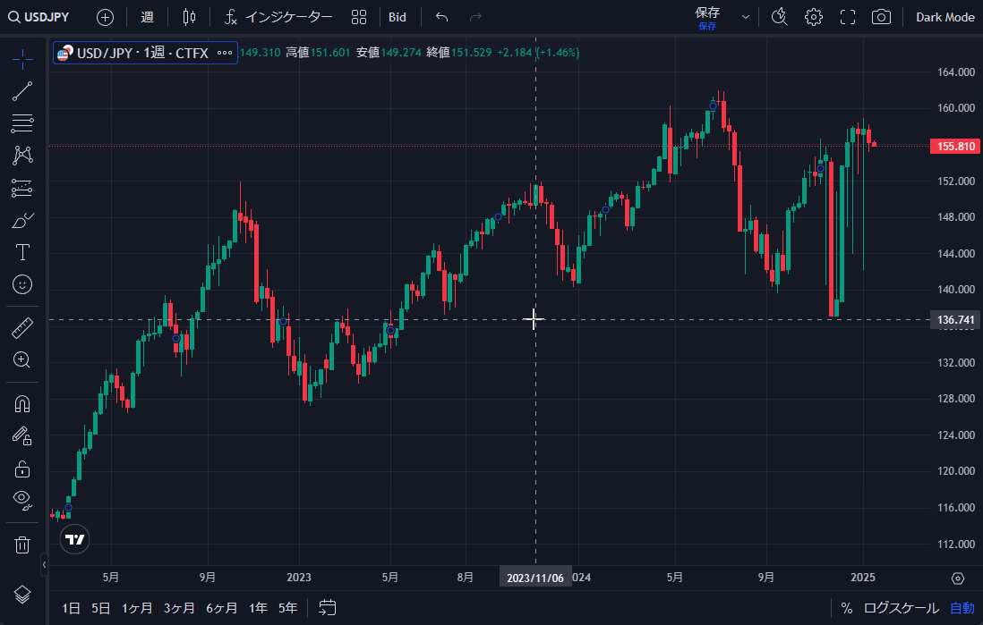
Task: Open the USD/JPY legend more options
Action: 225,53
